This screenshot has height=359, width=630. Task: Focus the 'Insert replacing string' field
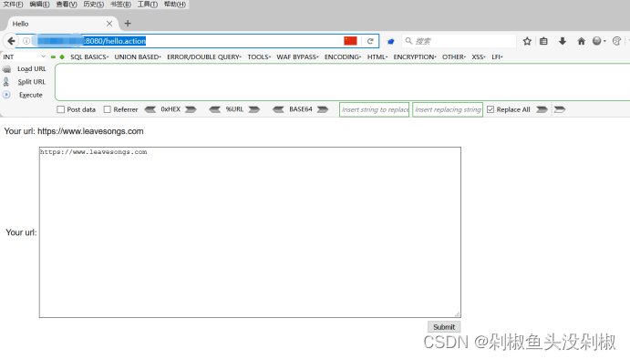click(x=448, y=109)
